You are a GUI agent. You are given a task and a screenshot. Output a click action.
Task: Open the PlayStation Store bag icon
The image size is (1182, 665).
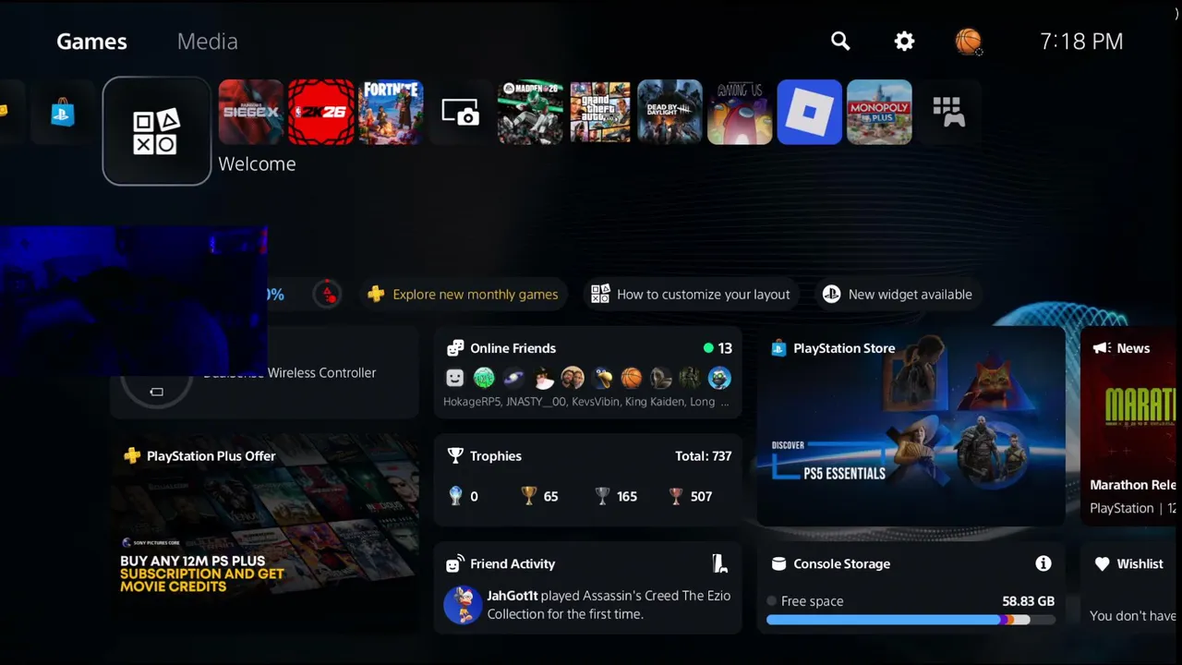click(63, 113)
